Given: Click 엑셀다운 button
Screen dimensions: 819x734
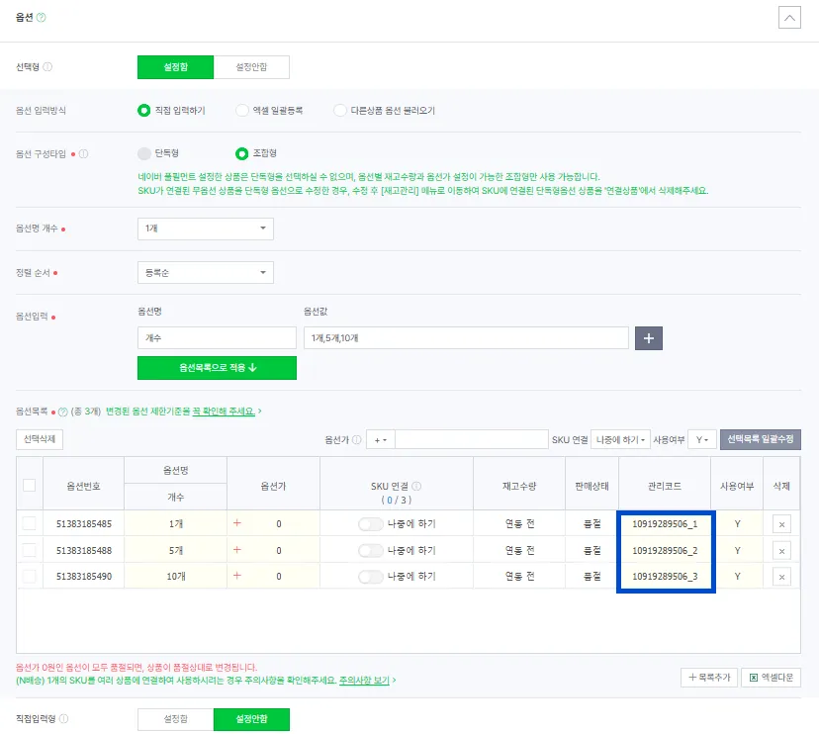Looking at the screenshot, I should (771, 678).
